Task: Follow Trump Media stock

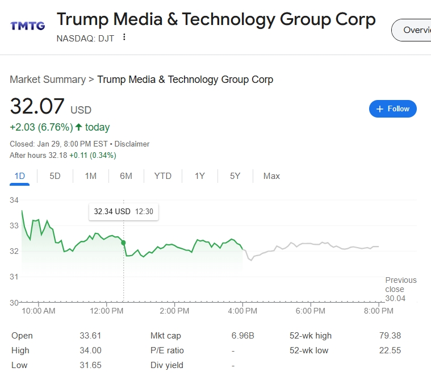Action: (393, 108)
